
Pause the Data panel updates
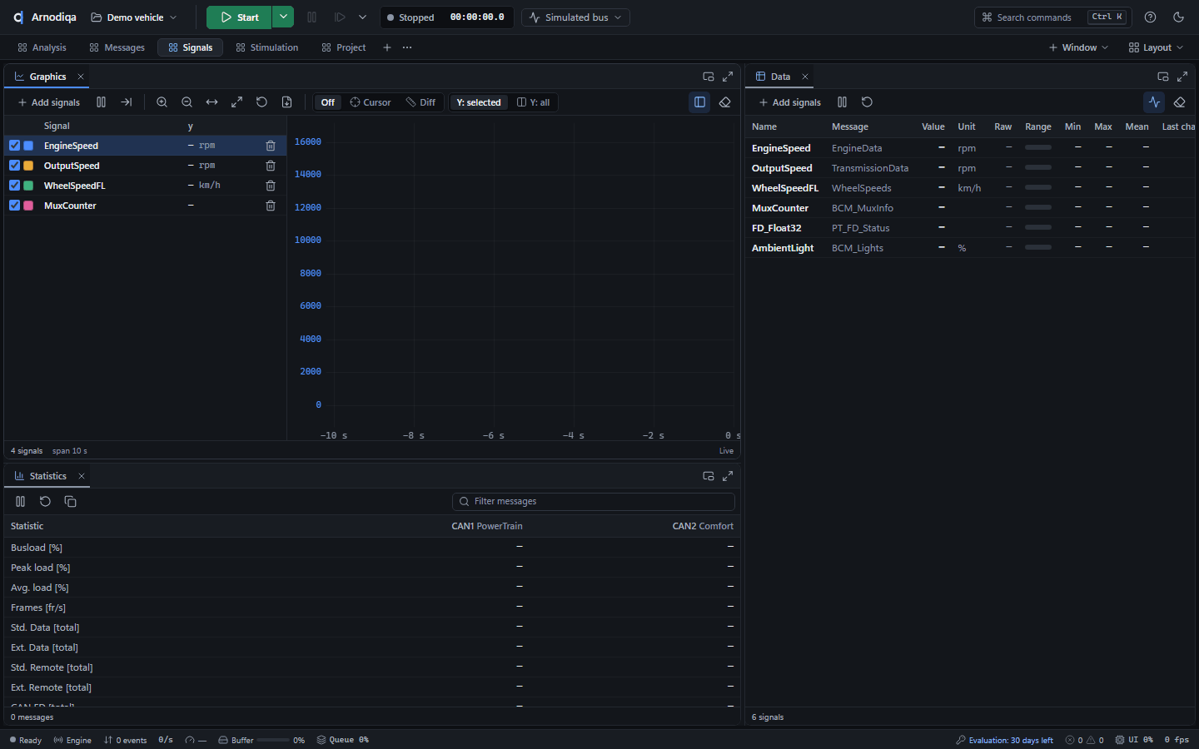point(842,102)
